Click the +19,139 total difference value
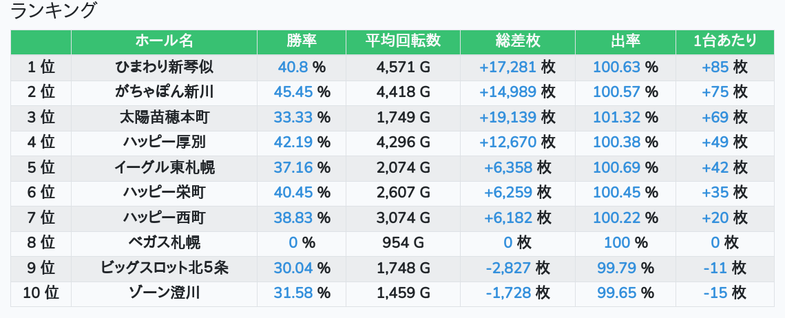The image size is (785, 318). (x=508, y=117)
